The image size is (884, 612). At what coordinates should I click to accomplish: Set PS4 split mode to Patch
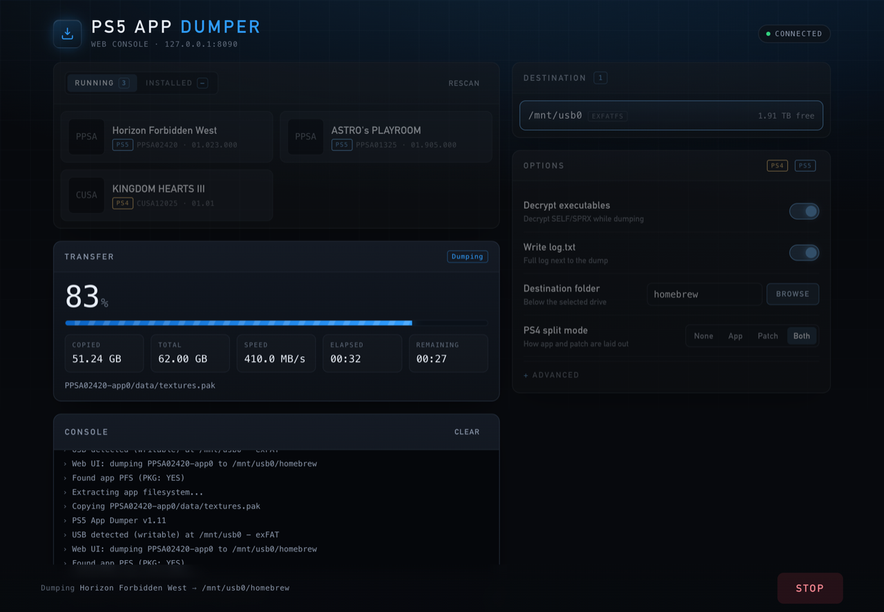[768, 336]
